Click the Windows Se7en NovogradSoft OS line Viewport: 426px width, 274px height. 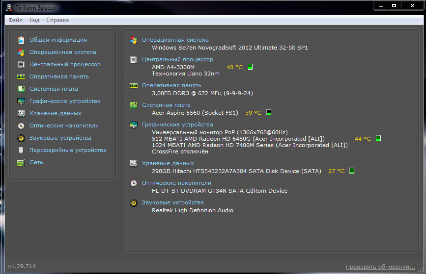[230, 48]
